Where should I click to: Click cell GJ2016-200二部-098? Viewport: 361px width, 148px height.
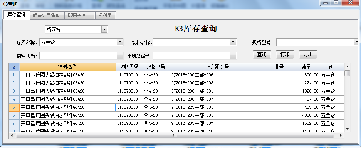218,83
